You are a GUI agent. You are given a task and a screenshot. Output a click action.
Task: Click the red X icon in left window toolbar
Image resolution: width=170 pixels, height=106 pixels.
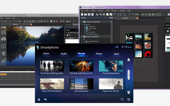coord(57,21)
